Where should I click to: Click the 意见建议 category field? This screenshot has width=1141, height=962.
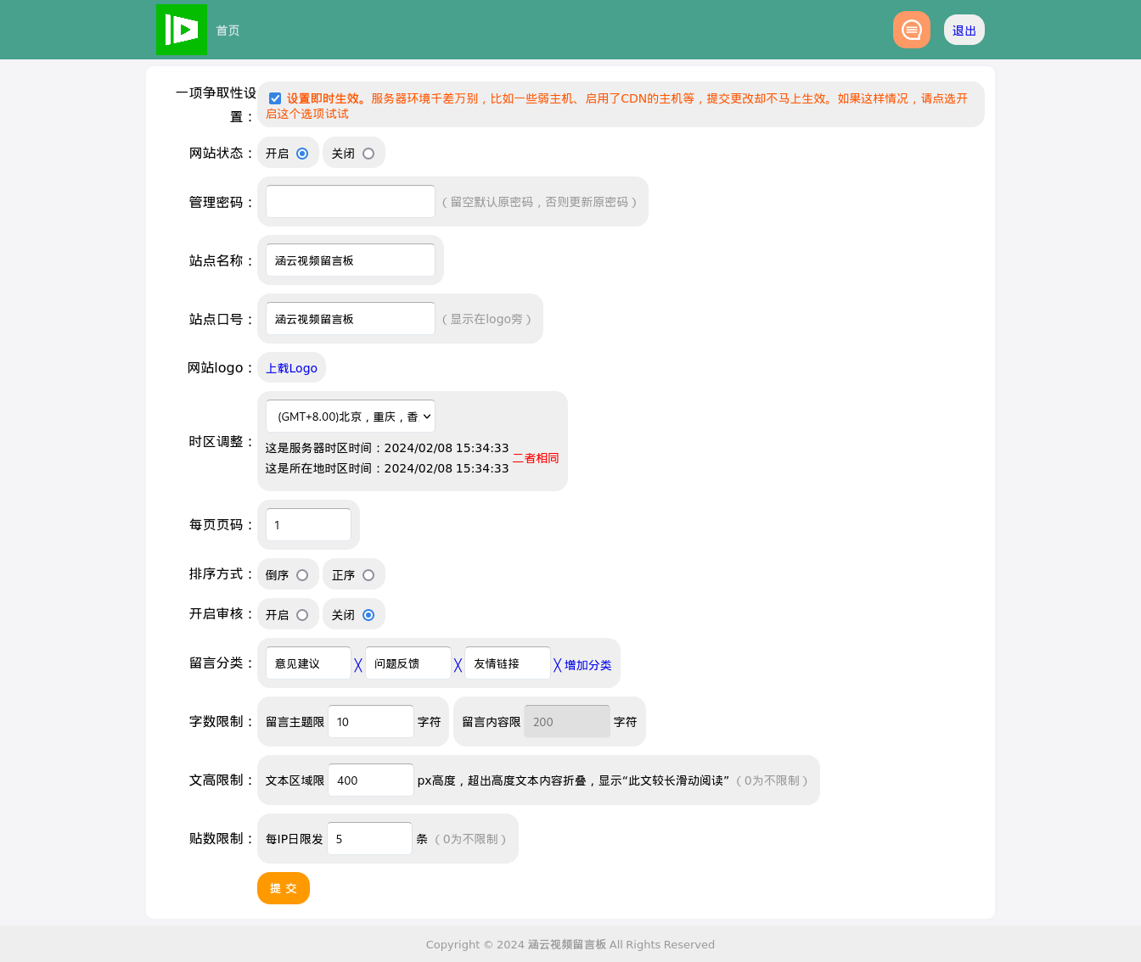tap(308, 663)
